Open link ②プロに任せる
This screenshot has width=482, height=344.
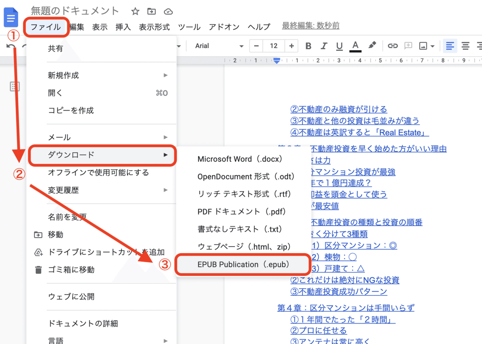tap(319, 331)
